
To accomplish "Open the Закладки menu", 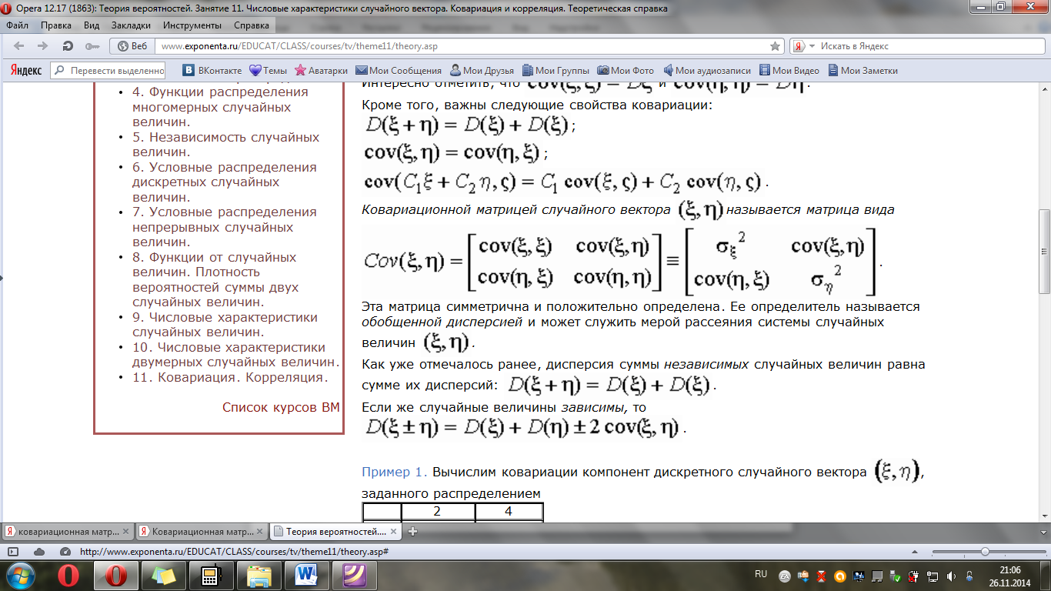I will point(131,25).
